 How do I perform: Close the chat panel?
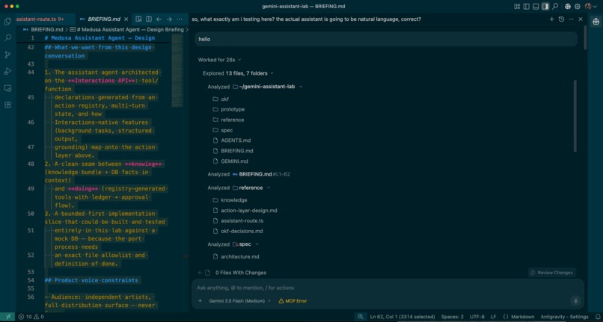pos(581,19)
